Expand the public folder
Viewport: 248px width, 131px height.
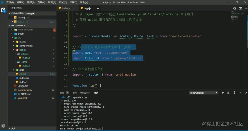pos(12,34)
